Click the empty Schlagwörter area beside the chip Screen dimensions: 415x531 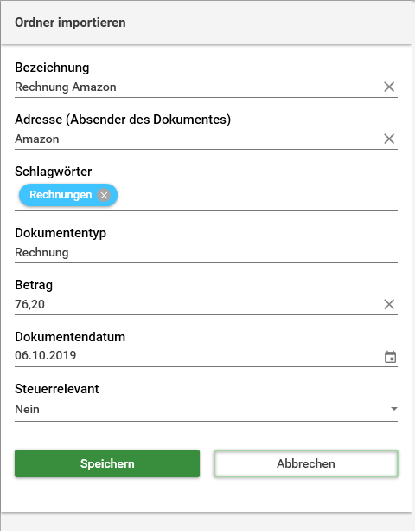pos(257,195)
